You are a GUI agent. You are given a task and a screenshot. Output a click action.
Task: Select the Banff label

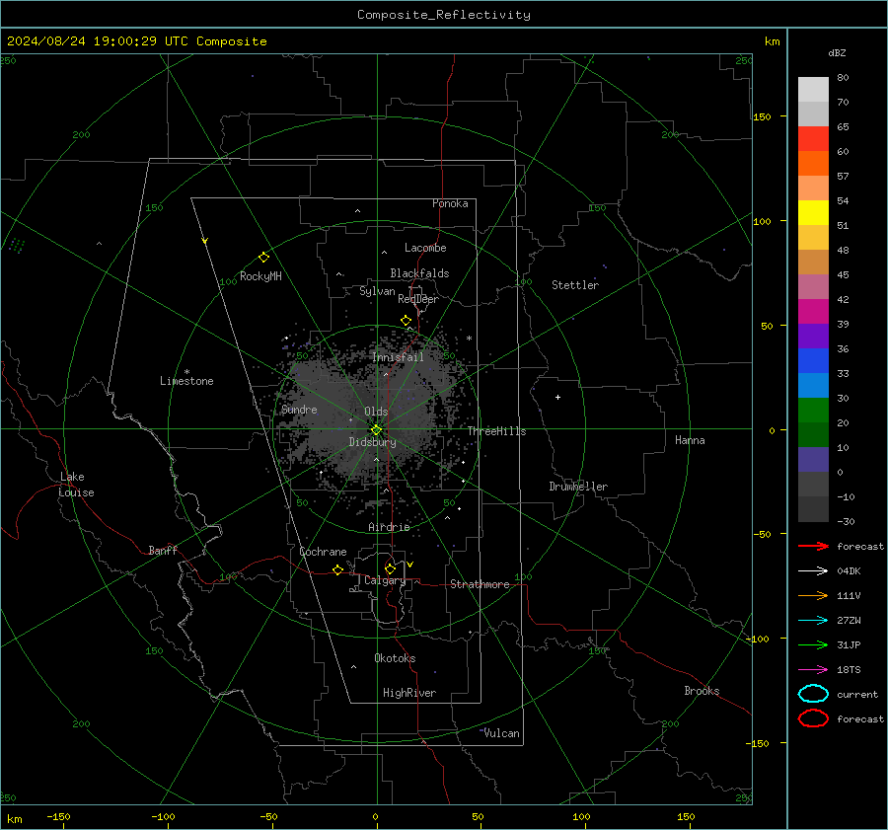163,550
